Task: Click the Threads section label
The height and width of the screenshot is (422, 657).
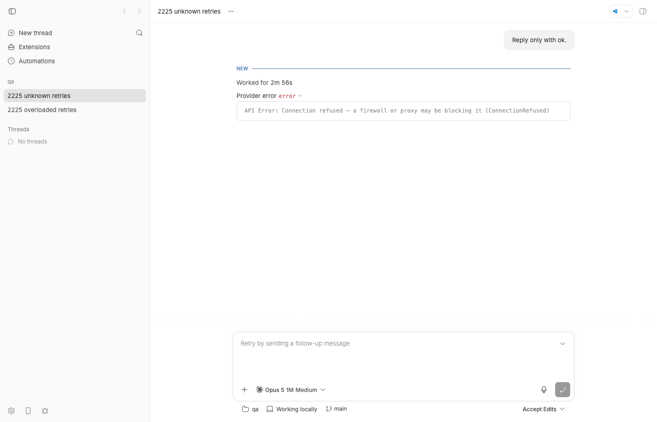Action: pos(18,129)
